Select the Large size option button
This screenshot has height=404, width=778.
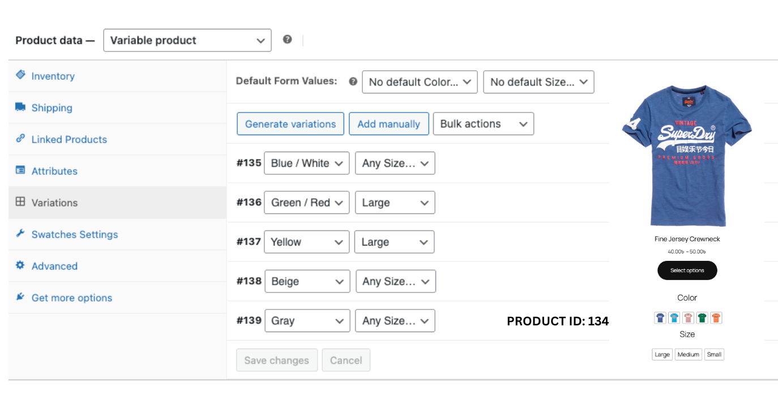point(662,355)
